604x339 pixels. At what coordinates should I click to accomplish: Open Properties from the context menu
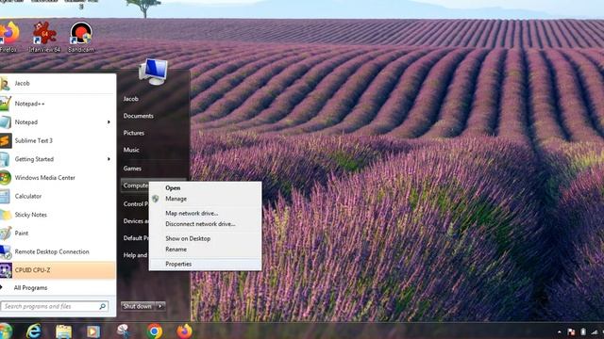click(206, 264)
